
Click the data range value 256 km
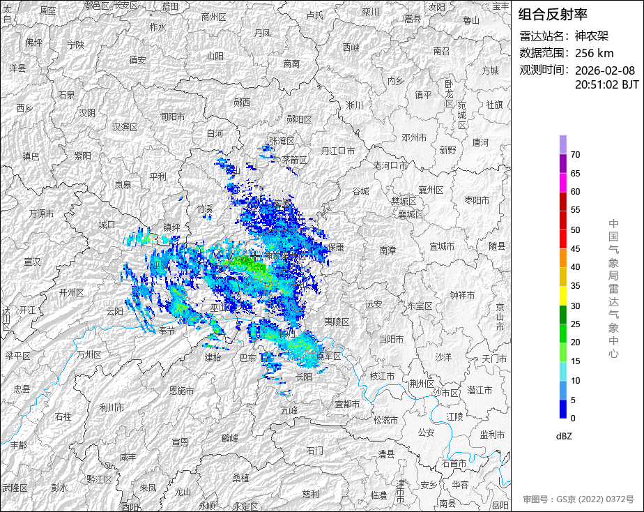coord(595,54)
